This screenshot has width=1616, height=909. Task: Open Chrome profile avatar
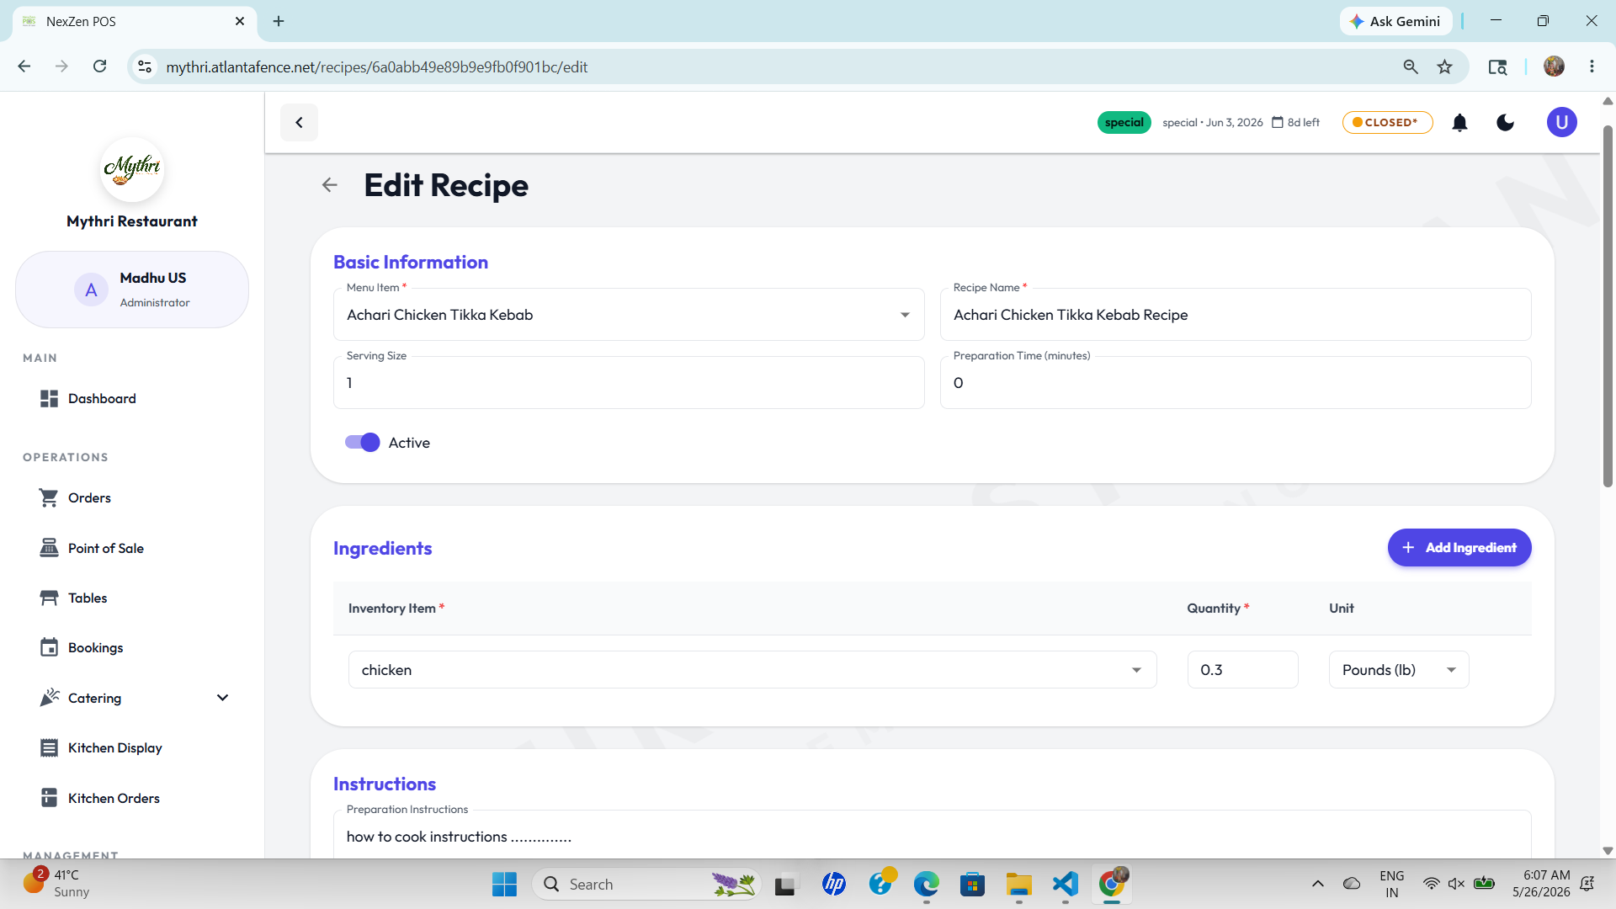point(1555,66)
